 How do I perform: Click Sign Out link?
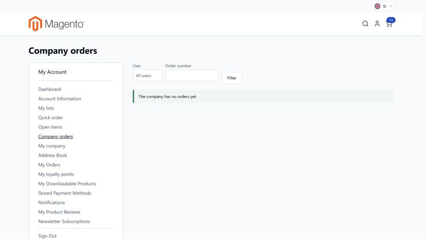pyautogui.click(x=47, y=236)
